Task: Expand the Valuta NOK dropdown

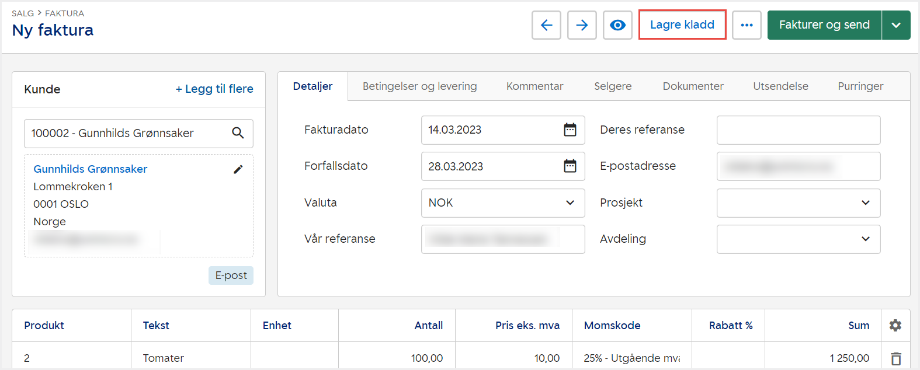Action: (x=570, y=203)
